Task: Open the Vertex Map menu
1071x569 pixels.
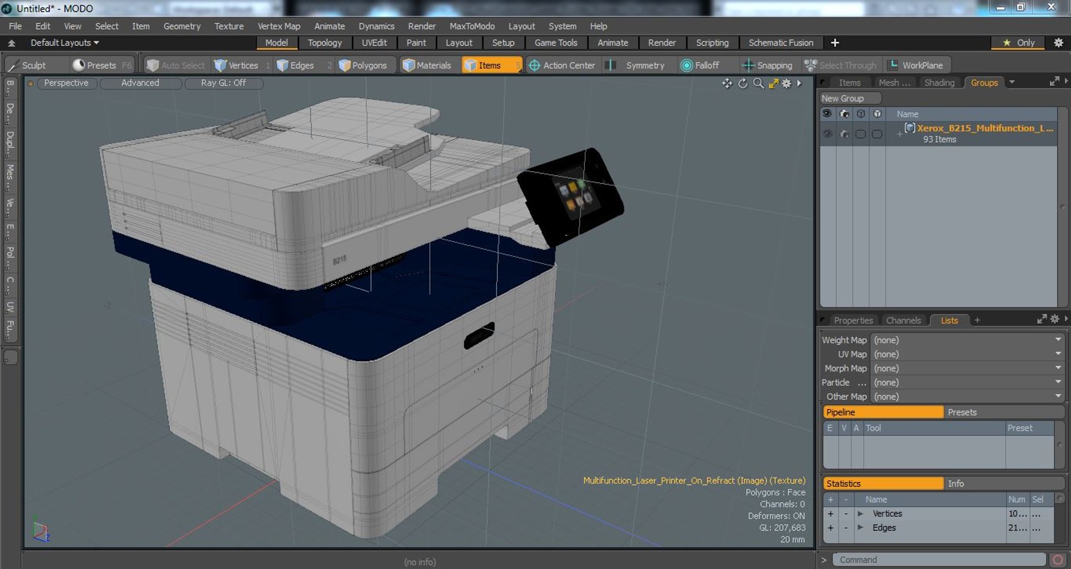Action: pos(279,26)
